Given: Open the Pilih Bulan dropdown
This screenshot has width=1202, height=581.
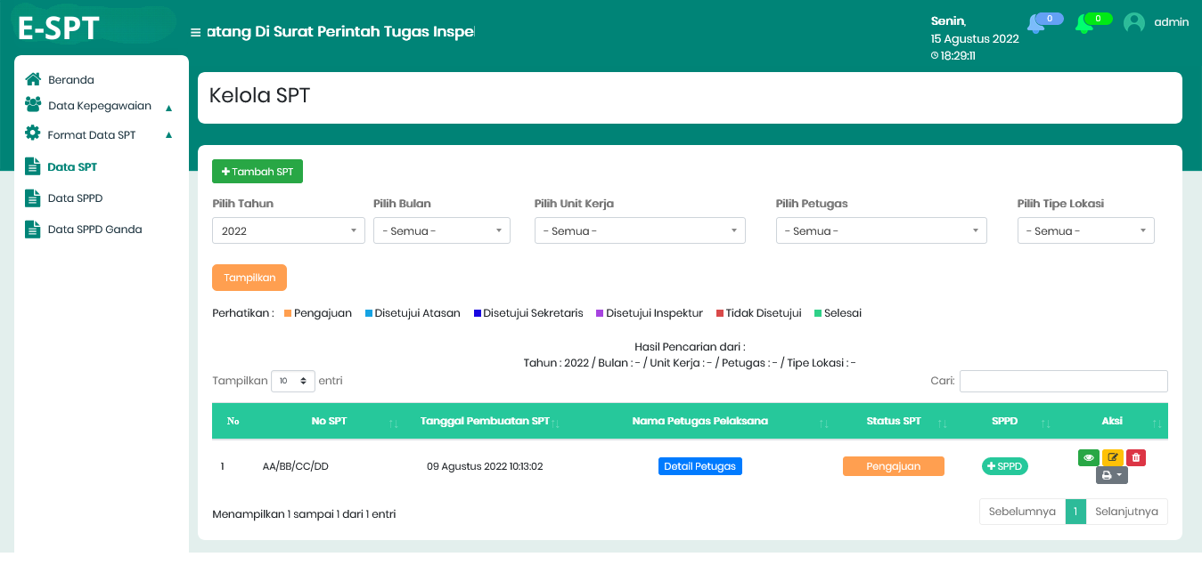Looking at the screenshot, I should [441, 230].
